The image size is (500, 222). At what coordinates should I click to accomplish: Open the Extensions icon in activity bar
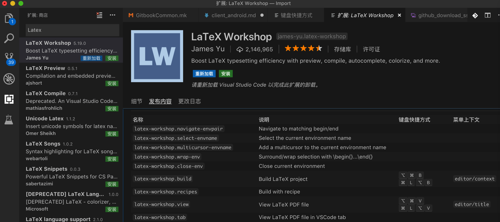coord(9,99)
